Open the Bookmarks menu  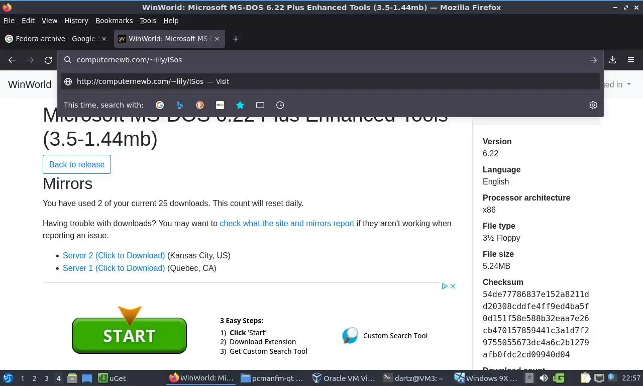point(114,21)
